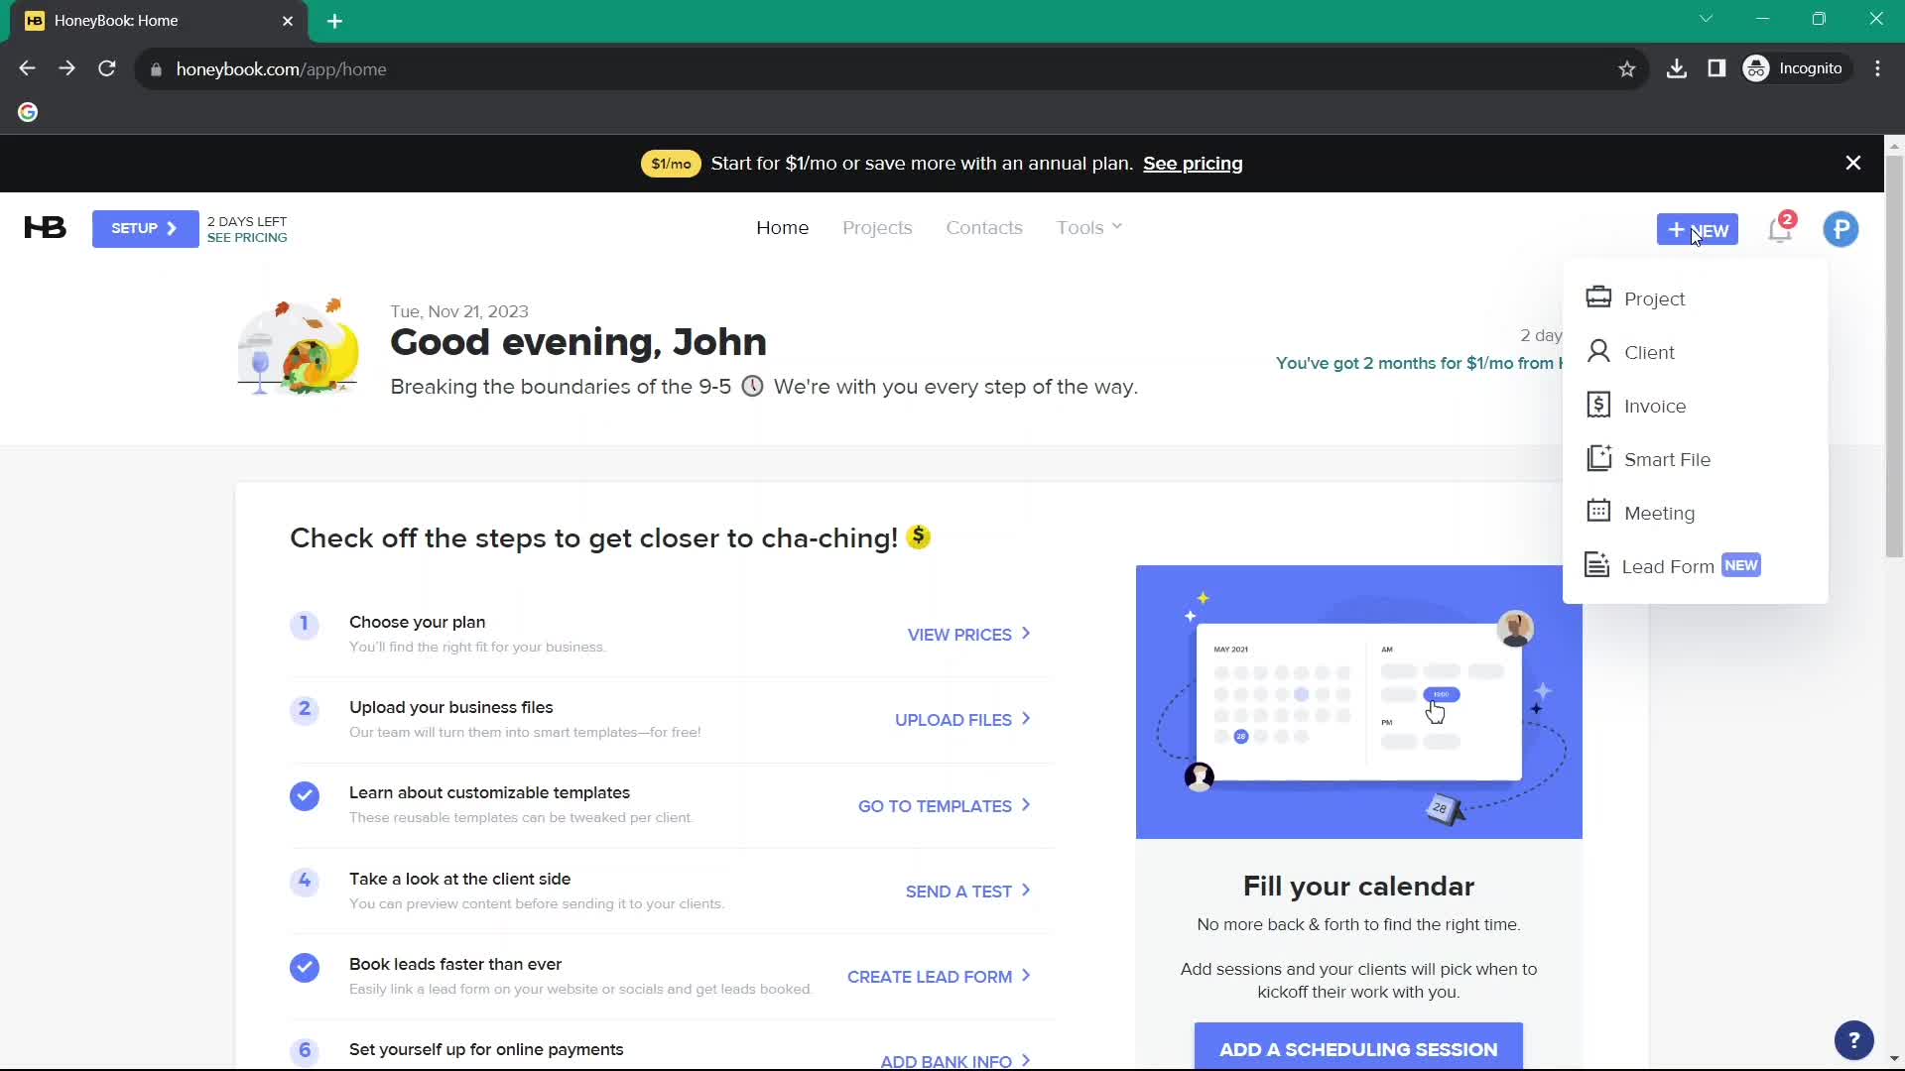The image size is (1905, 1071).
Task: Toggle the completed check for customizable templates
Action: [x=305, y=796]
